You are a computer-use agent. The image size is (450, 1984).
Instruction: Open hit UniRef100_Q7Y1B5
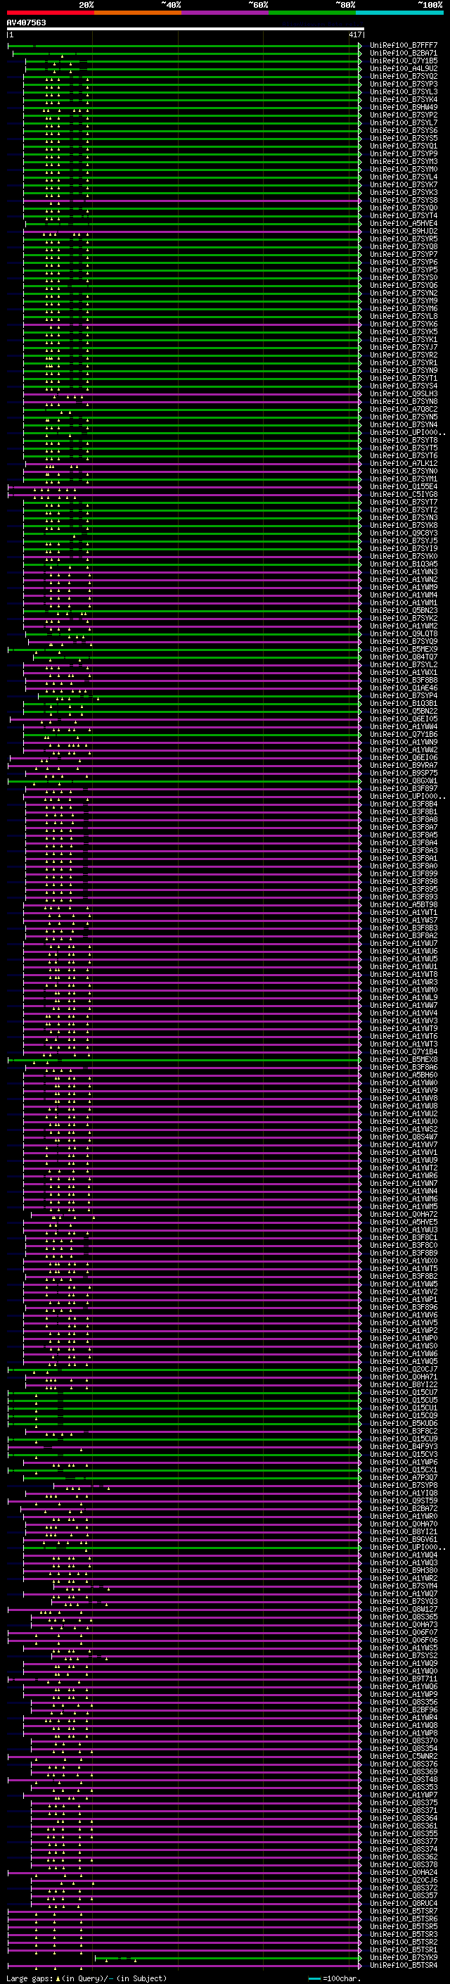click(403, 61)
